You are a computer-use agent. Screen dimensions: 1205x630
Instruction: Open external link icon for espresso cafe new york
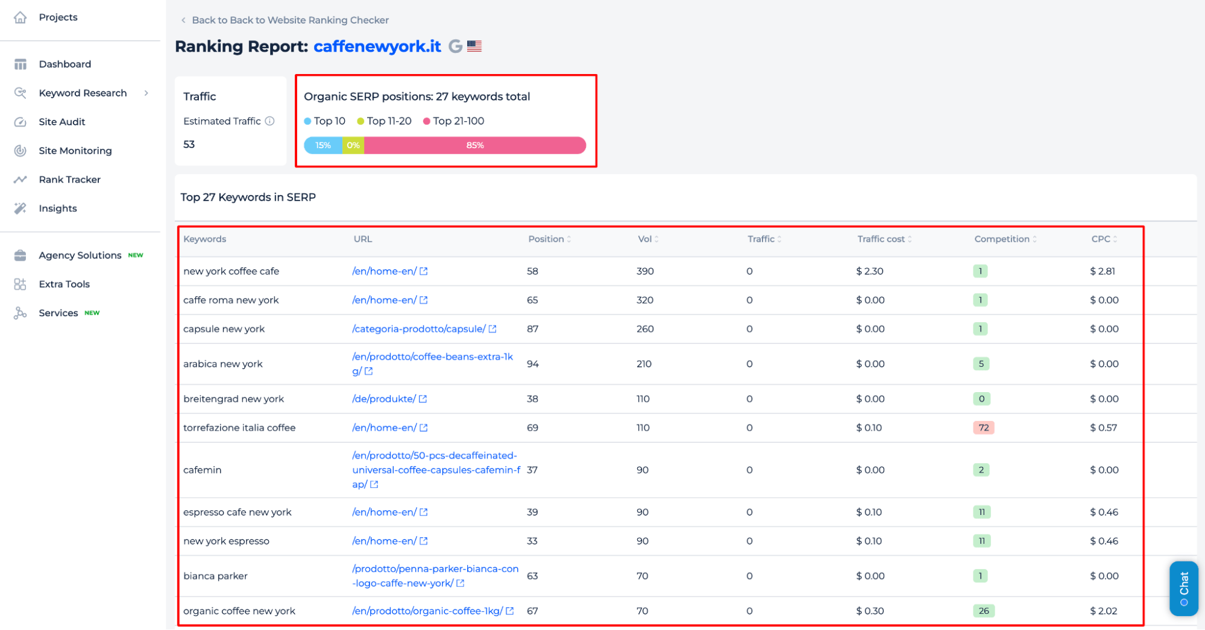(424, 513)
